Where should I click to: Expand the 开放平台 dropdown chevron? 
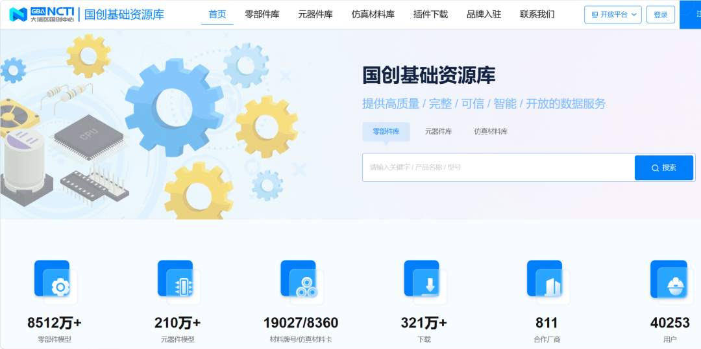634,15
